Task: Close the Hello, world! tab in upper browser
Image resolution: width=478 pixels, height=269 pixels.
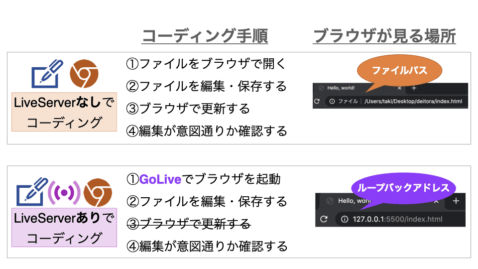Action: (x=399, y=88)
